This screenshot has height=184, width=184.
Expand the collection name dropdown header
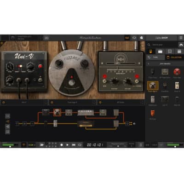pyautogui.click(x=165, y=64)
